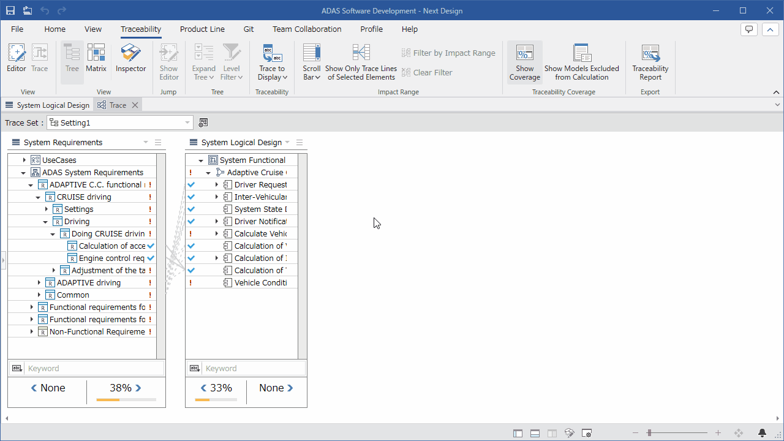784x441 pixels.
Task: Select Engine control req tree item
Action: pyautogui.click(x=111, y=258)
